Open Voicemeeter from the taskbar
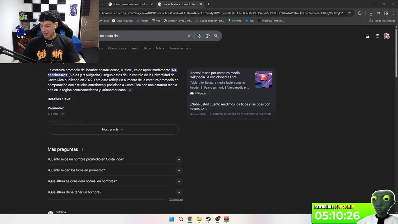 [x=226, y=219]
